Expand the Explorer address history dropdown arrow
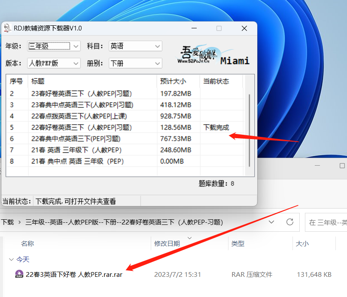The height and width of the screenshot is (297, 347). point(271,222)
